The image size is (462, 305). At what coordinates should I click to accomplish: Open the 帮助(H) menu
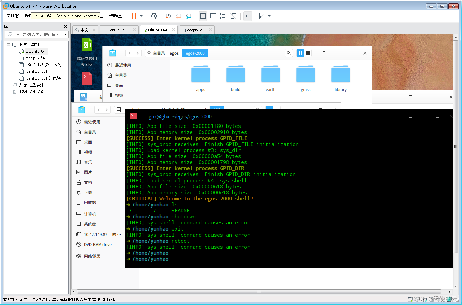click(116, 16)
